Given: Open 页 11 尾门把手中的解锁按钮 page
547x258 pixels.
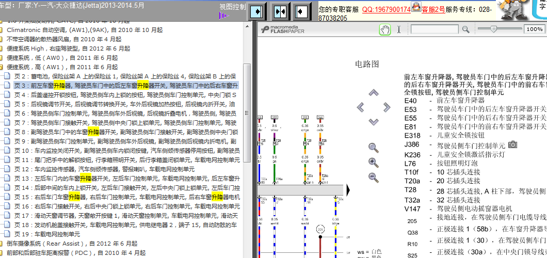Looking at the screenshot, I should [127, 160].
